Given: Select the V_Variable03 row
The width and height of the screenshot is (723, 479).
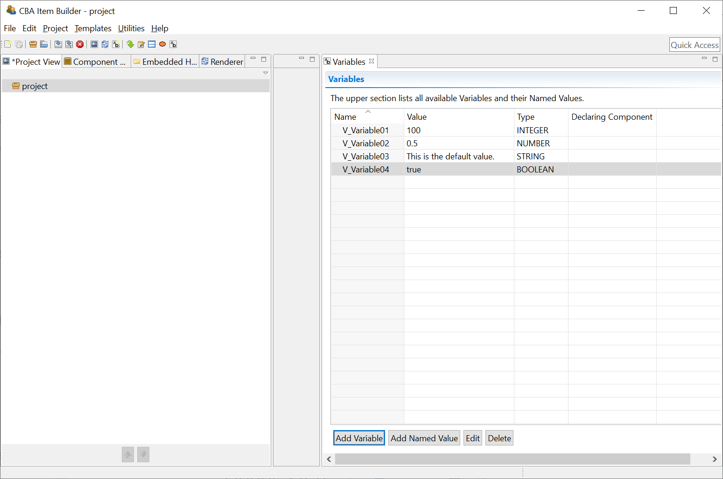Looking at the screenshot, I should [x=526, y=157].
